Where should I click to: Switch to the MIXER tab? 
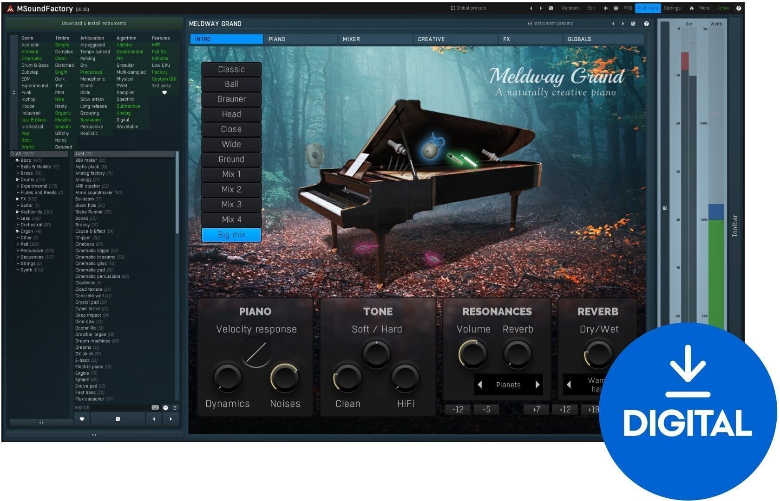(351, 39)
